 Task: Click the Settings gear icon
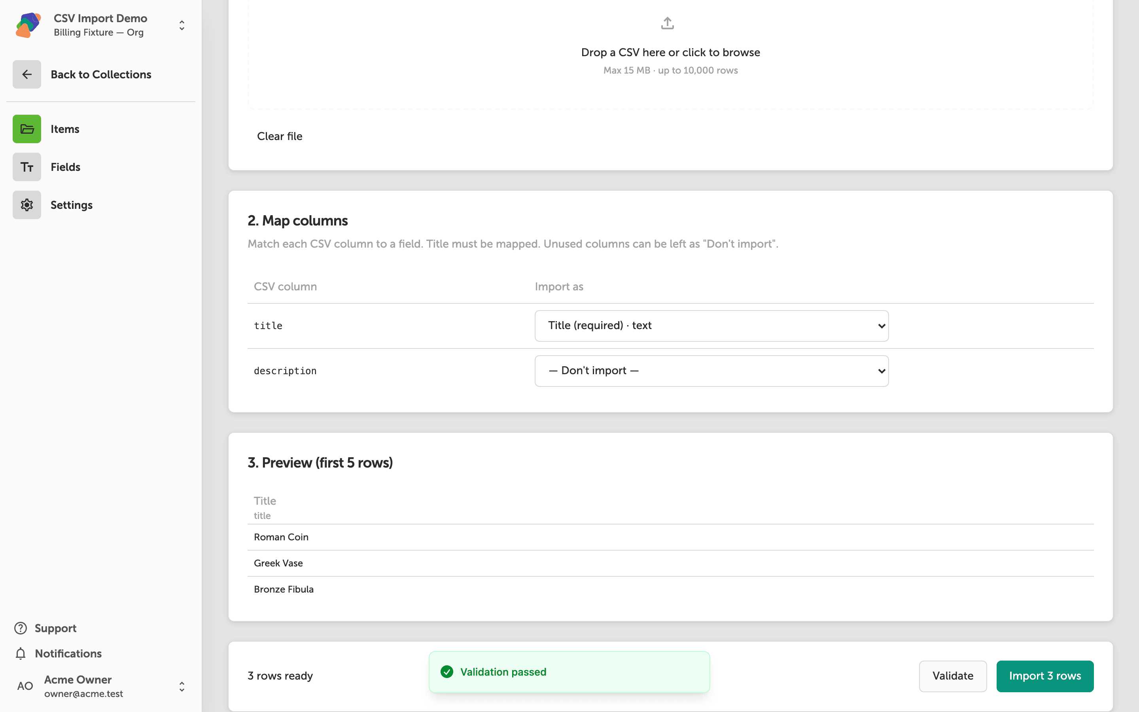pos(27,205)
